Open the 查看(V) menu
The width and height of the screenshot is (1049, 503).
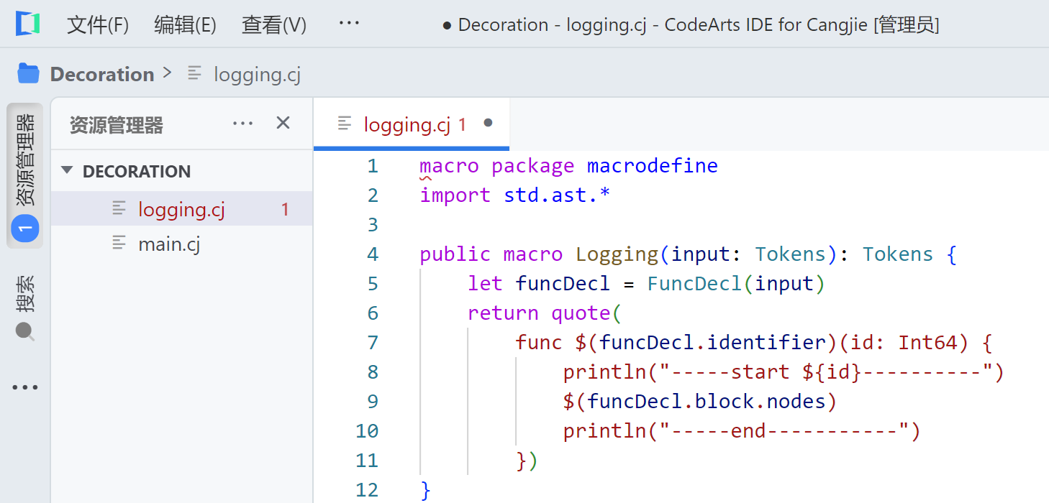coord(274,25)
